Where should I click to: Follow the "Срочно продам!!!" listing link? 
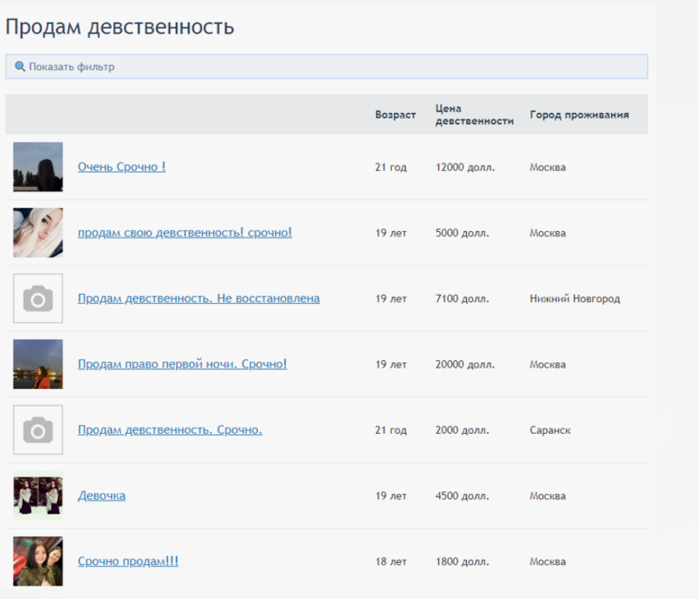pyautogui.click(x=128, y=561)
